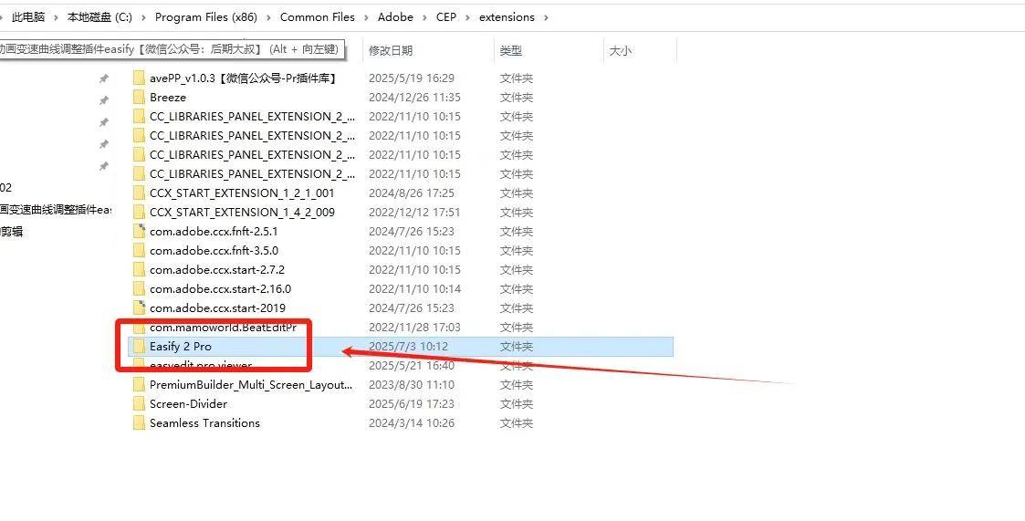Open the chevron after Common Files
Screen dimensions: 1025x521
tap(367, 17)
